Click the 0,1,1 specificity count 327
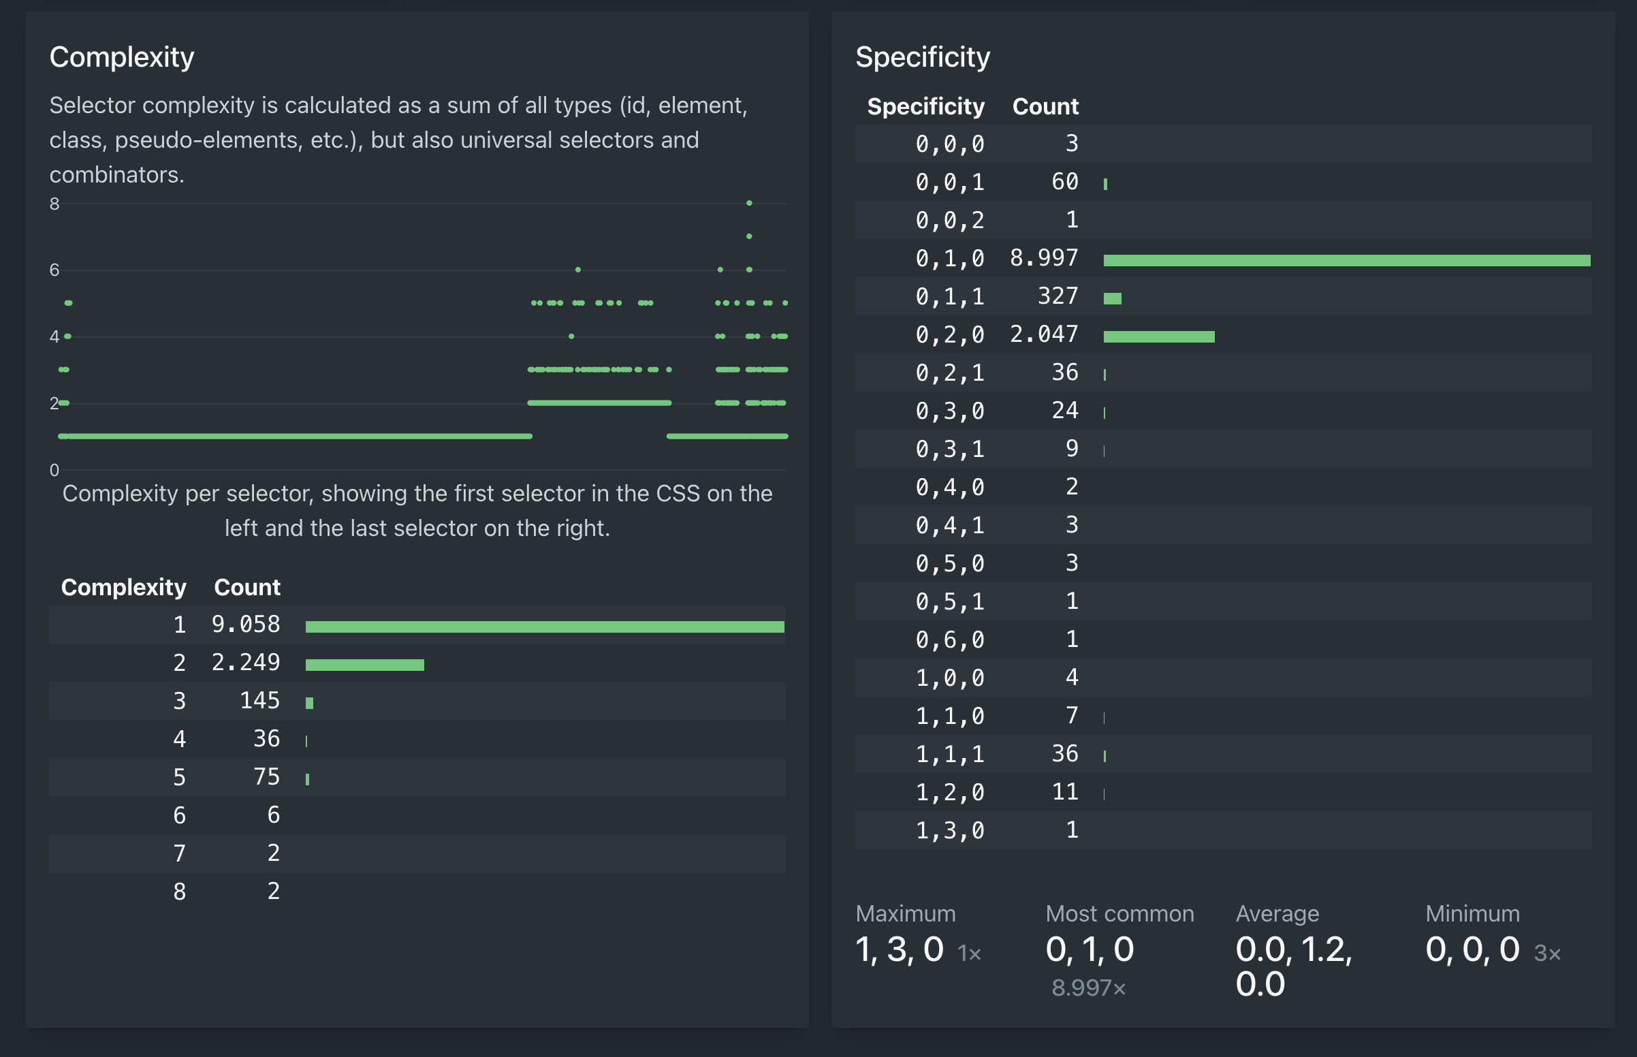 (x=1058, y=296)
